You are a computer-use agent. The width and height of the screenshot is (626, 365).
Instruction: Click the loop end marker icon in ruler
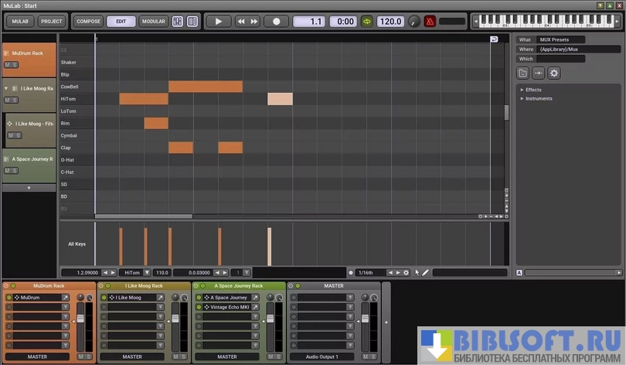(494, 39)
